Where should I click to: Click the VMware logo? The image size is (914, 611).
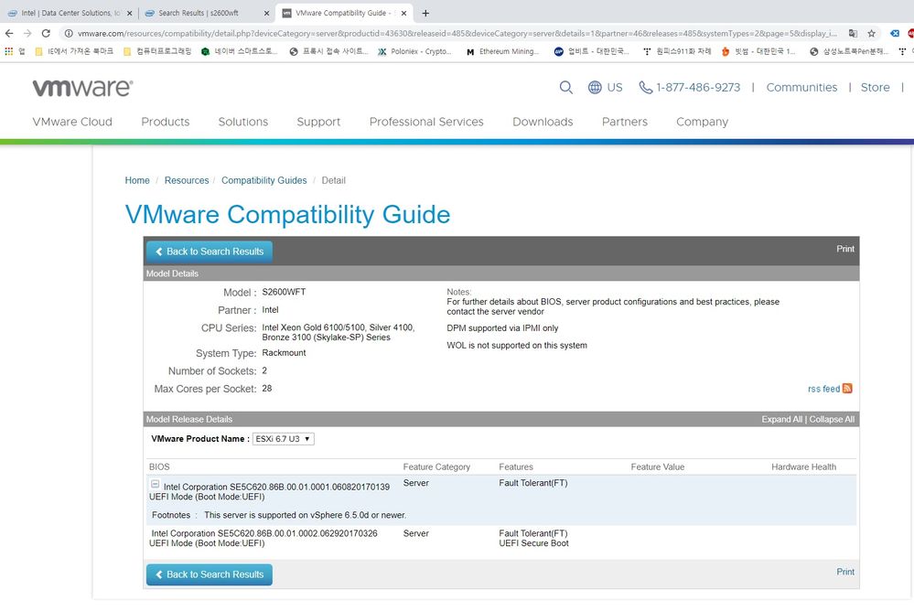click(82, 88)
